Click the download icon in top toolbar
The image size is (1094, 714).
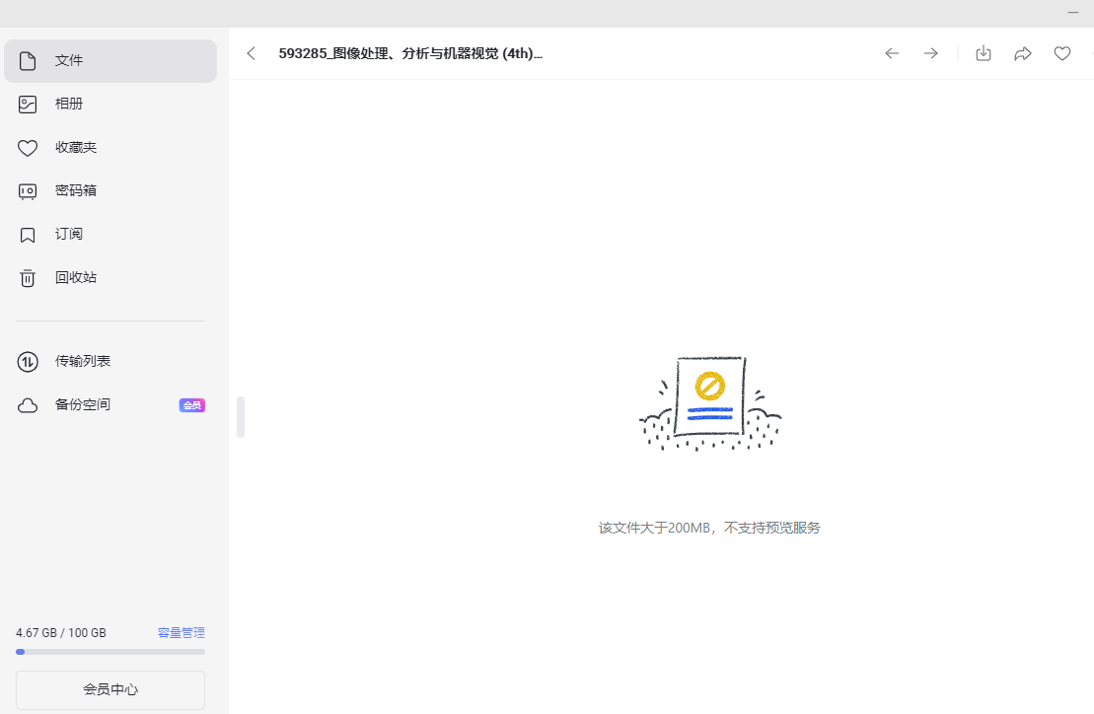point(984,53)
